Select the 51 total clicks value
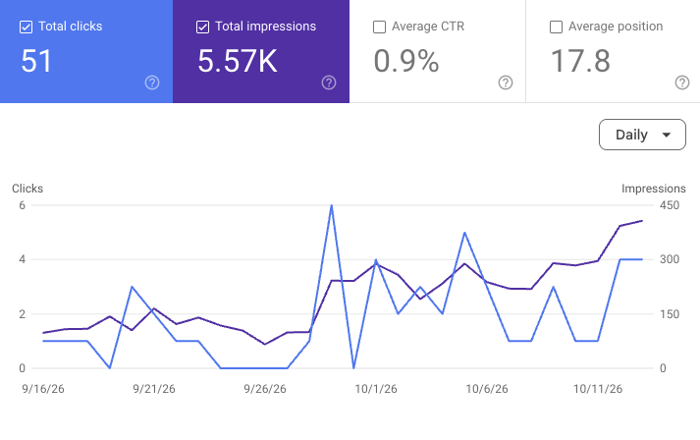This screenshot has height=440, width=700. tap(36, 61)
